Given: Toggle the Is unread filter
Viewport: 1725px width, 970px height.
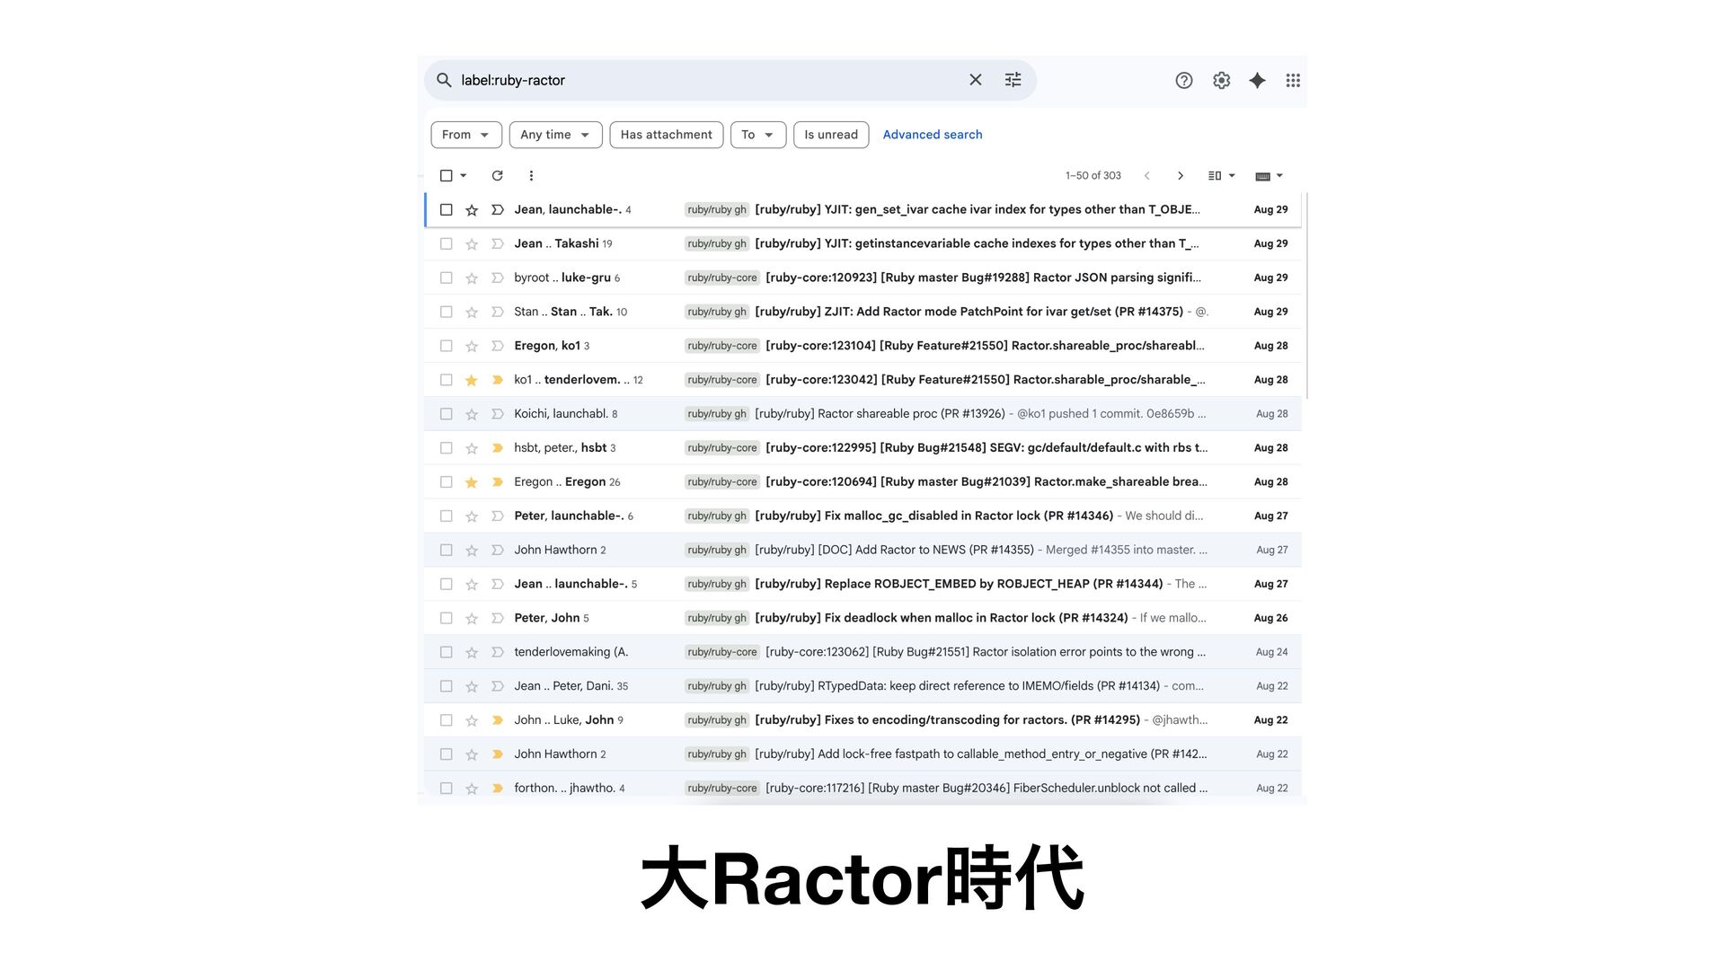Looking at the screenshot, I should (x=831, y=135).
